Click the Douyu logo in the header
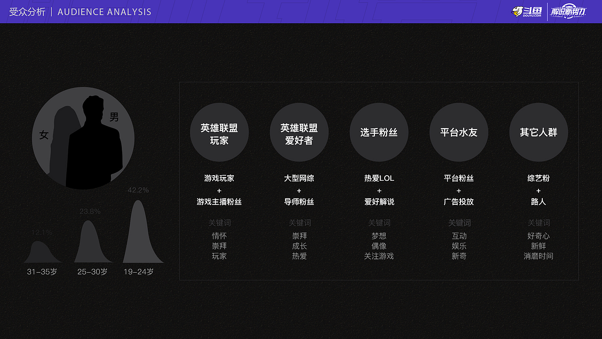 pos(527,11)
